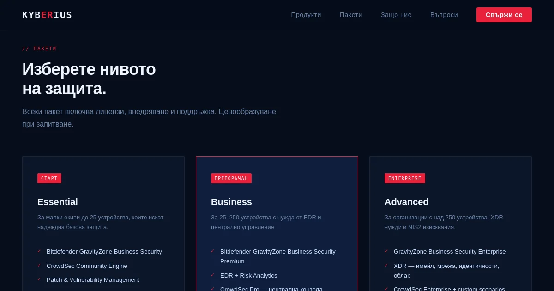Click the GravityZone Business Security Premium feature
The height and width of the screenshot is (291, 554).
278,256
